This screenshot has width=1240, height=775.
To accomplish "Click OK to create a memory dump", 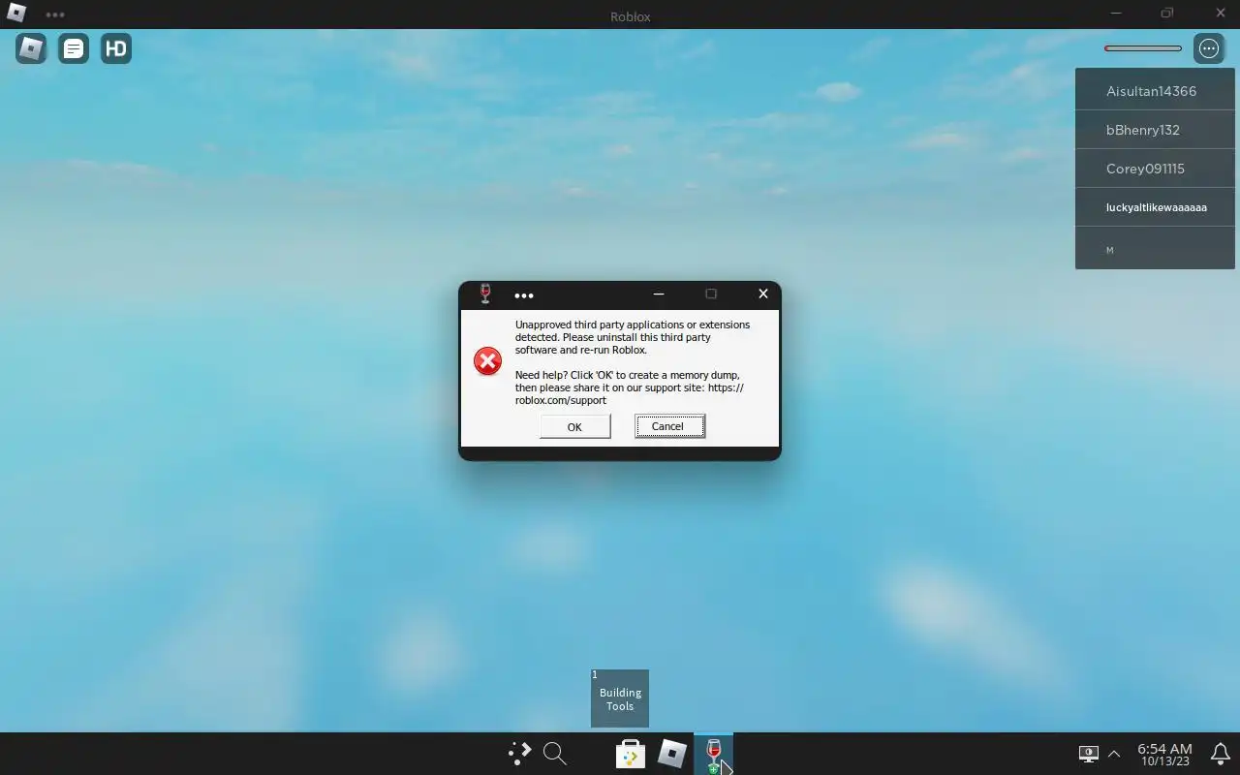I will click(x=574, y=426).
